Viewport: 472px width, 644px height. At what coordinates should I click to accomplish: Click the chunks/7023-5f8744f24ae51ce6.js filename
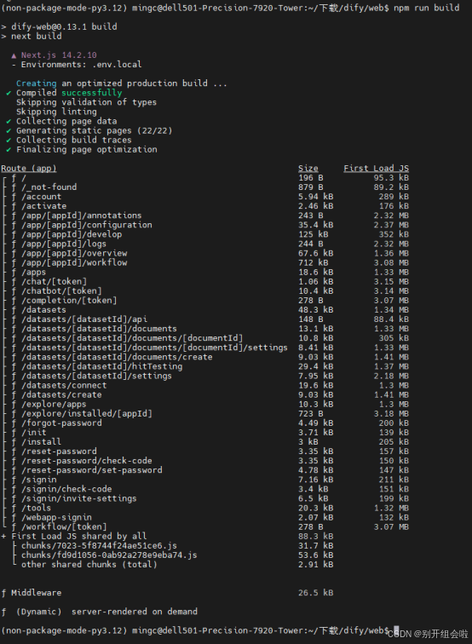99,546
